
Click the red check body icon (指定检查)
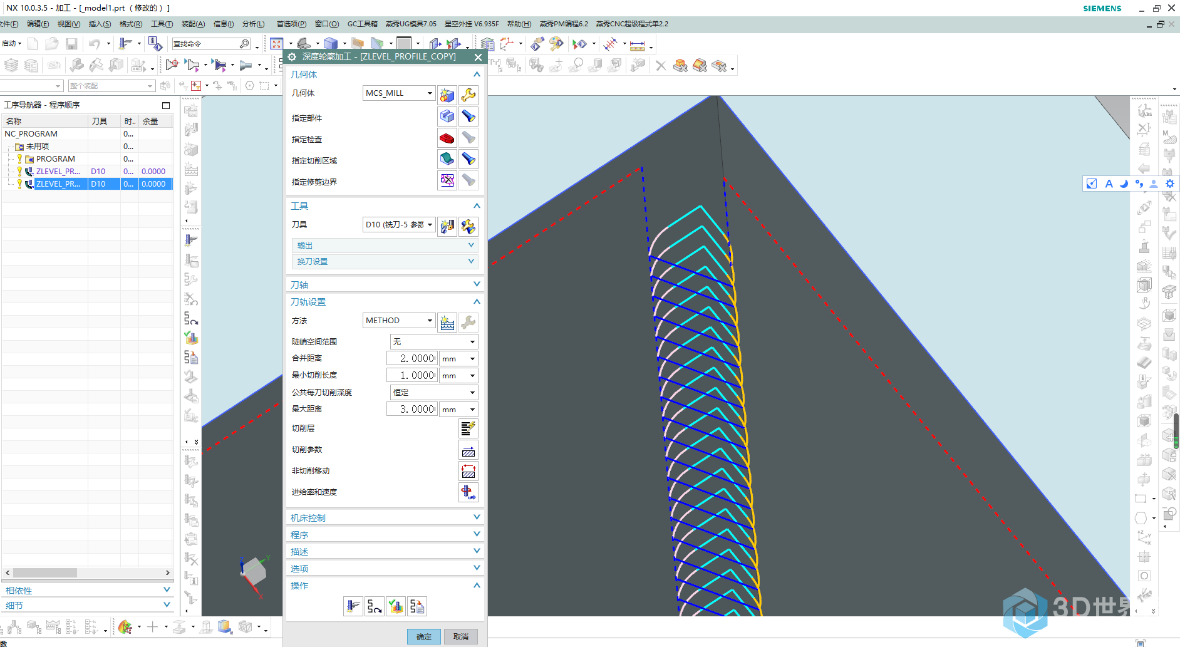[447, 138]
